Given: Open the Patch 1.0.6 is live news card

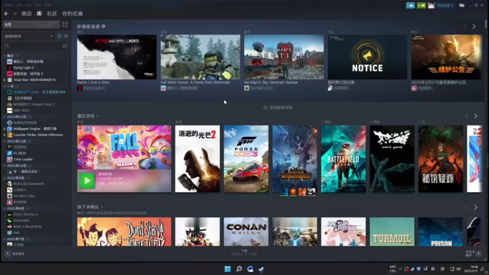Looking at the screenshot, I should 117,57.
